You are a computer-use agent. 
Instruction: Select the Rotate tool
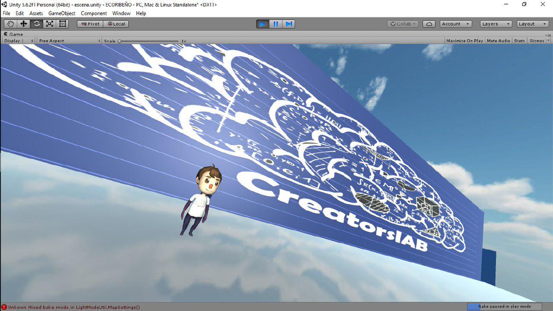click(x=36, y=24)
